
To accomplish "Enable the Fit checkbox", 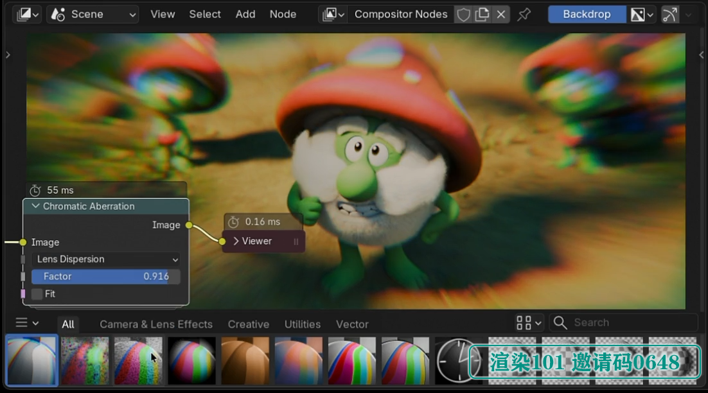I will [37, 293].
